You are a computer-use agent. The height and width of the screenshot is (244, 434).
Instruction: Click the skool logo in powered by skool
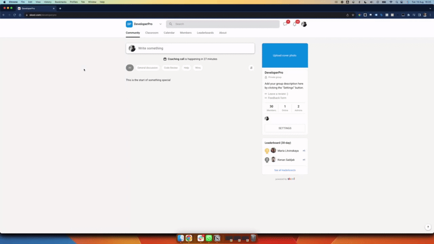(291, 179)
